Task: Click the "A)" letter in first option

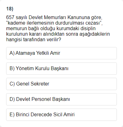Action: click(12, 53)
